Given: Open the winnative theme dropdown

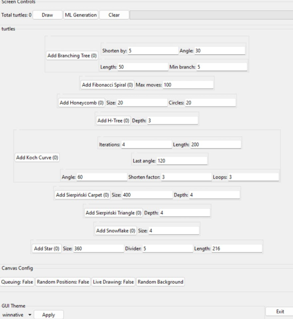Looking at the screenshot, I should click(16, 315).
